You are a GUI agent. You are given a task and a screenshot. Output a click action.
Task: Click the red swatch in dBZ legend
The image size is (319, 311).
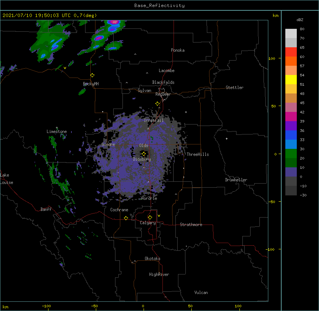291,52
